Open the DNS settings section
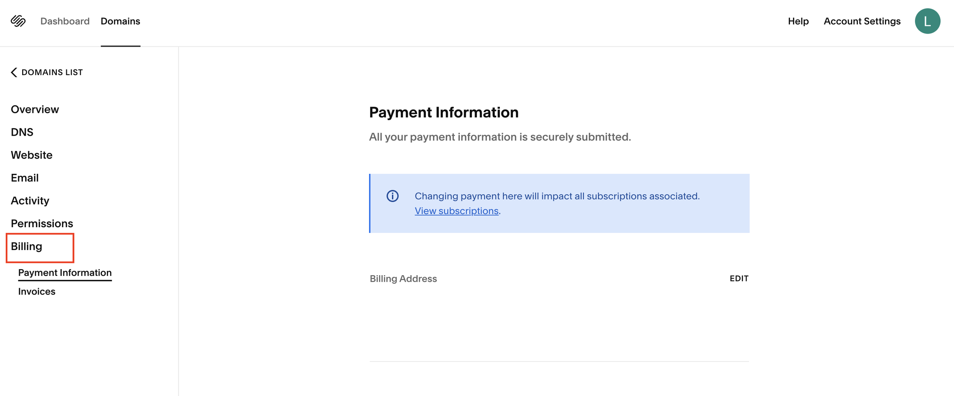Image resolution: width=954 pixels, height=396 pixels. 22,132
